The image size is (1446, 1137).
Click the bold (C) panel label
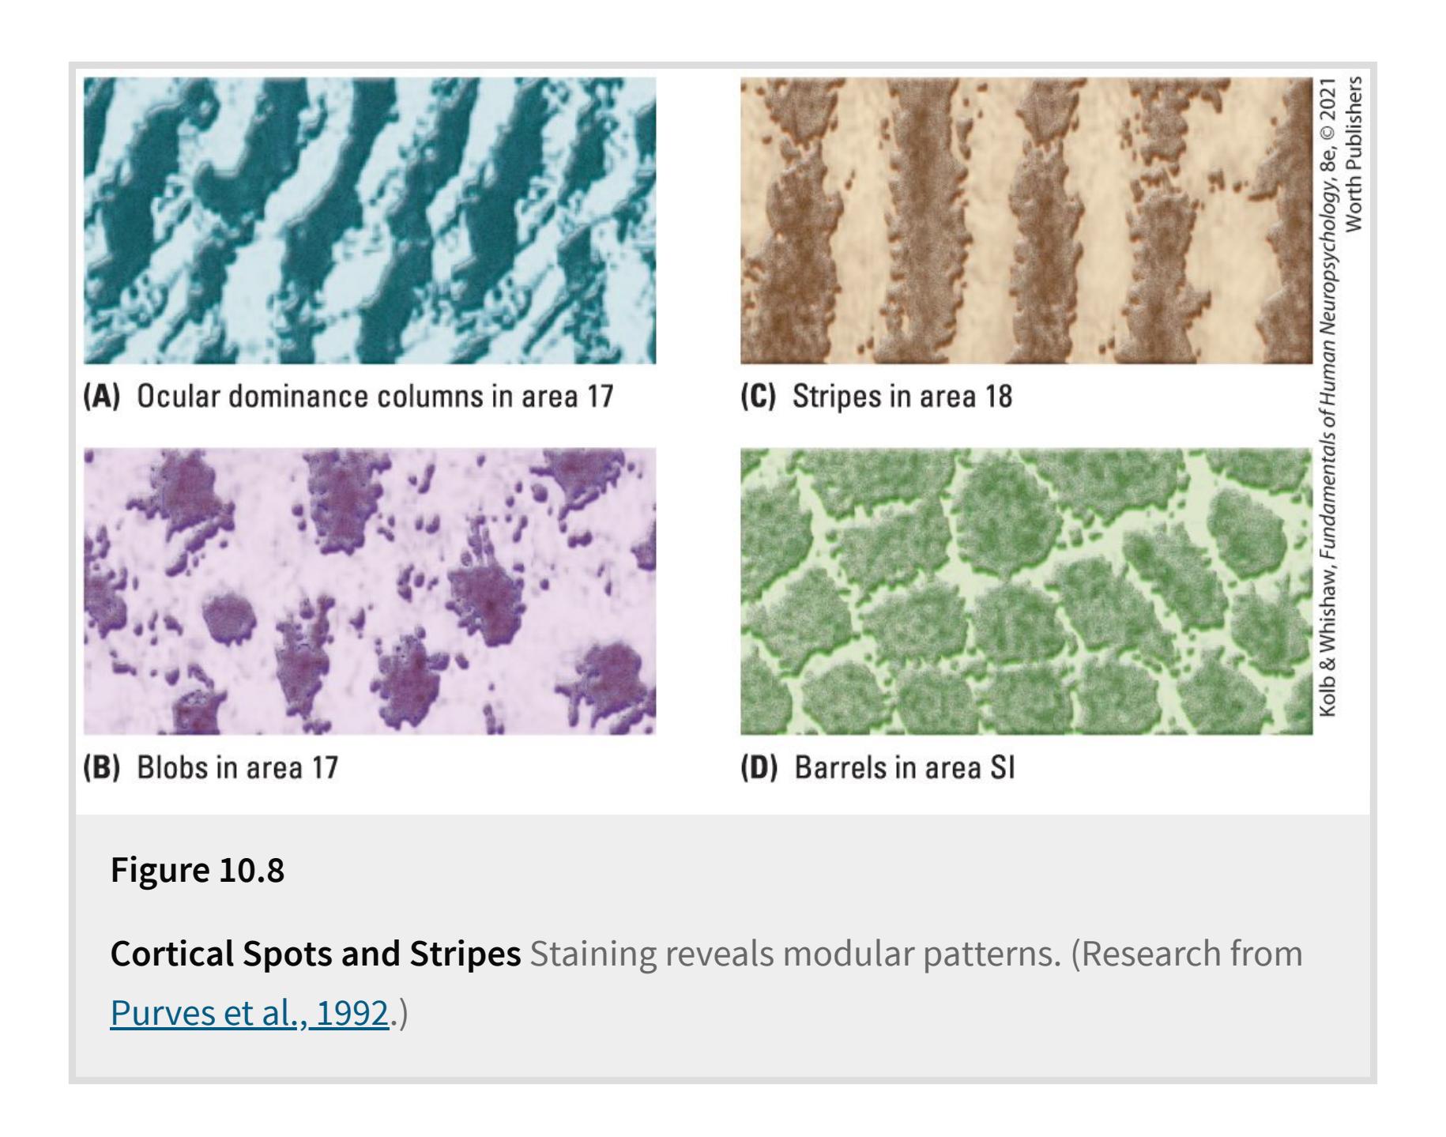click(759, 396)
